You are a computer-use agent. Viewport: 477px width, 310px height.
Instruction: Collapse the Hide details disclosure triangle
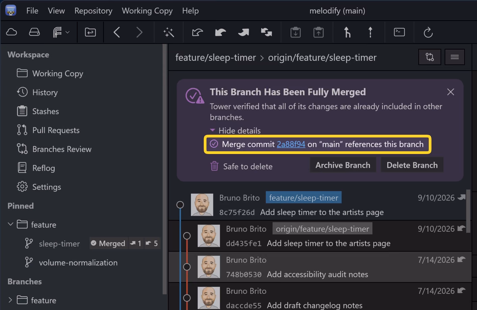(213, 130)
